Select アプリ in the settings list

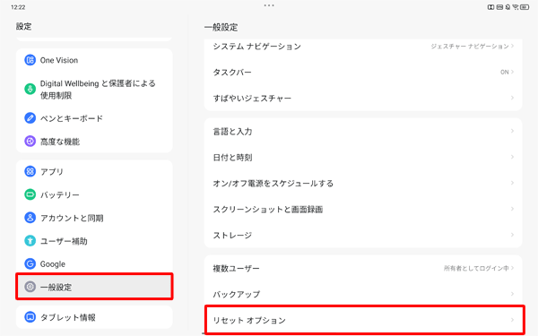(94, 171)
